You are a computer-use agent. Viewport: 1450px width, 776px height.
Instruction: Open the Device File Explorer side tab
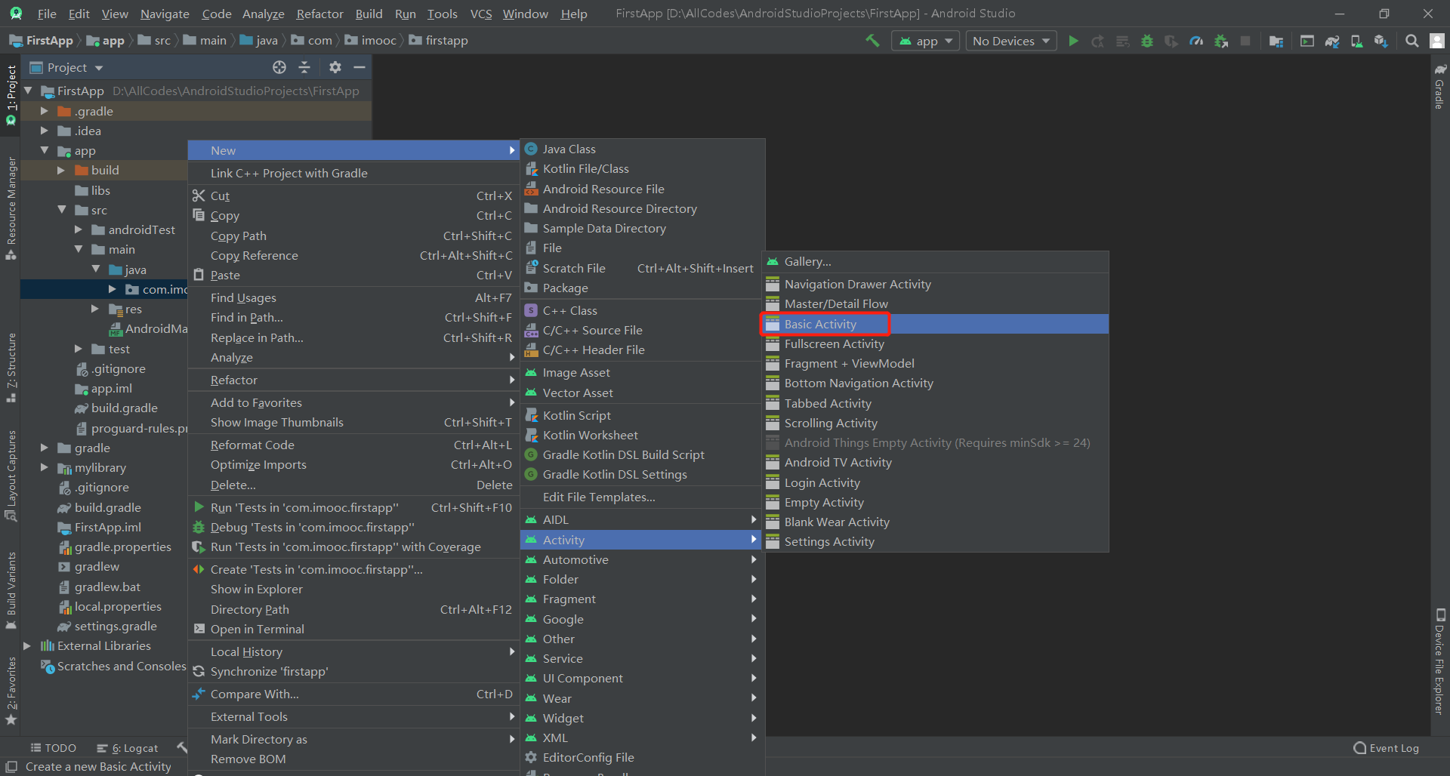[x=1439, y=661]
